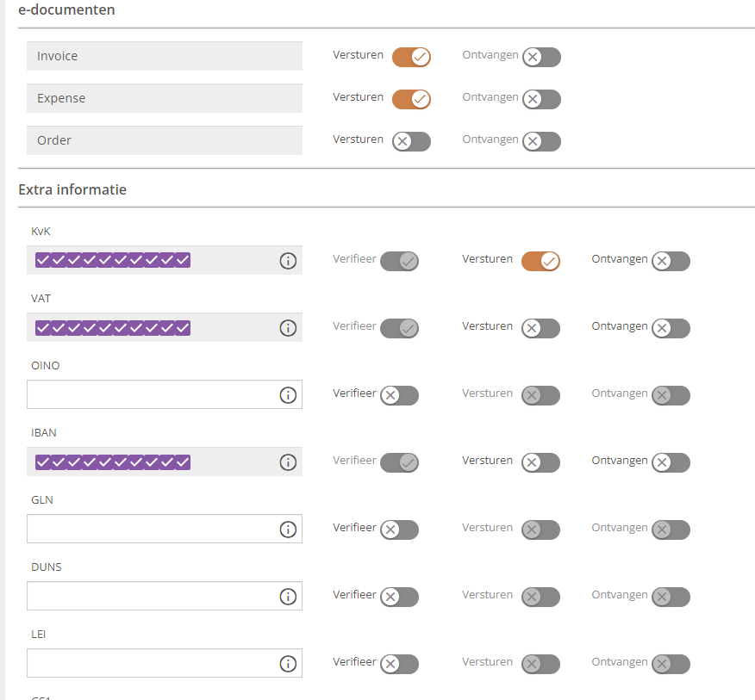Disable Versturen for Invoice
Viewport: 755px width, 700px height.
[x=411, y=57]
